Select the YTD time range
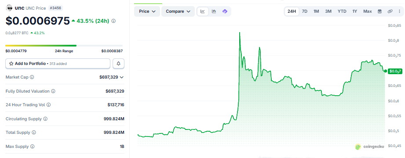The image size is (405, 158). (x=342, y=11)
